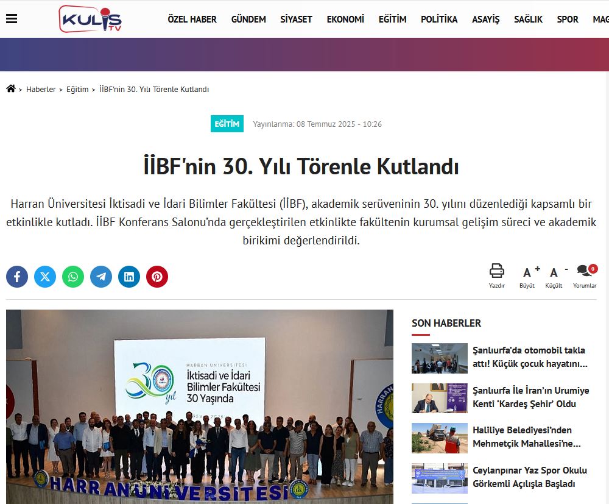Image resolution: width=609 pixels, height=504 pixels.
Task: Open Ceylanpınar Yaz Spor Okulu thumbnail
Action: (x=440, y=478)
